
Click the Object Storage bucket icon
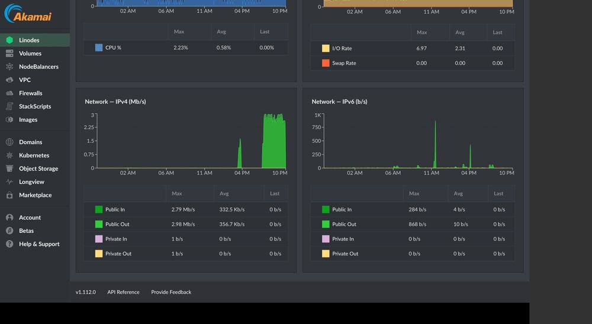[x=10, y=168]
